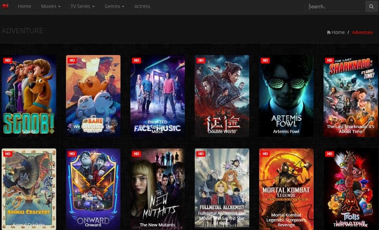This screenshot has height=230, width=379.
Task: Click HD badge on Scoob! poster
Action: tap(8, 60)
